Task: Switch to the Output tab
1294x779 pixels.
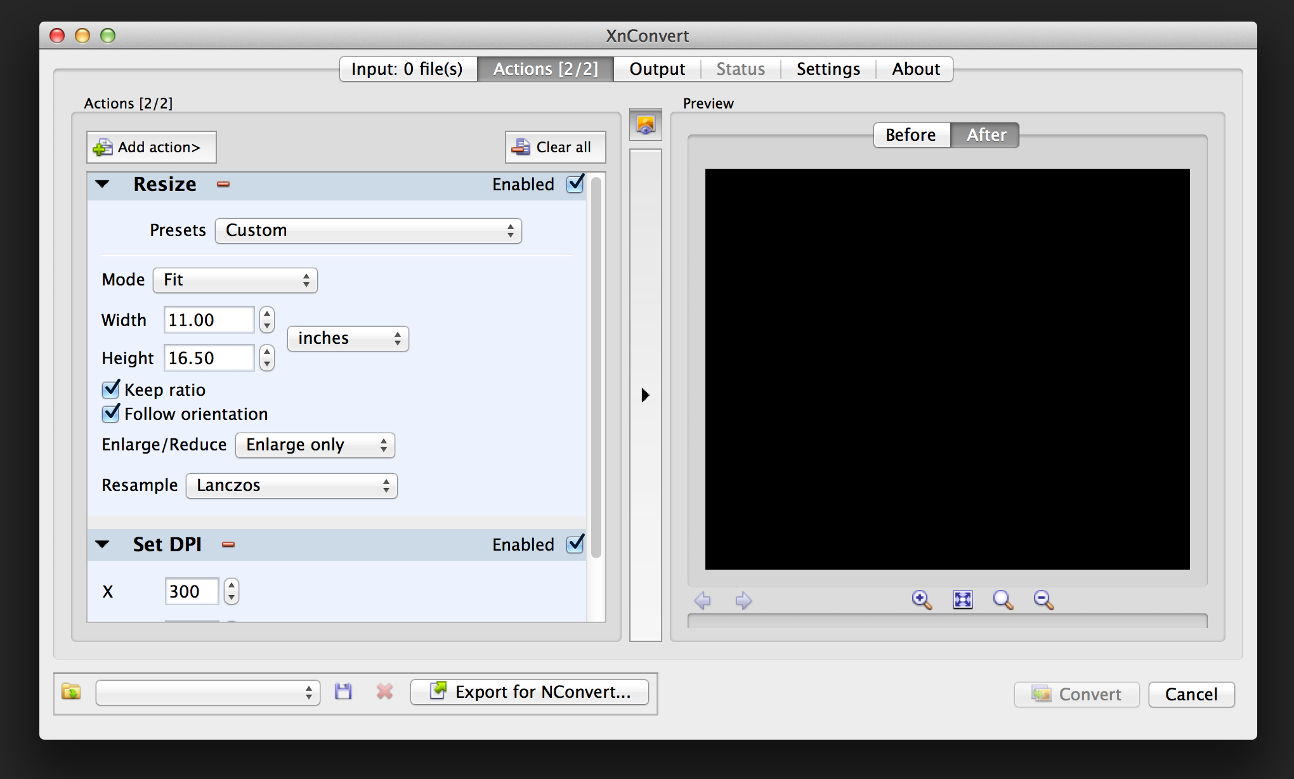Action: click(x=657, y=69)
